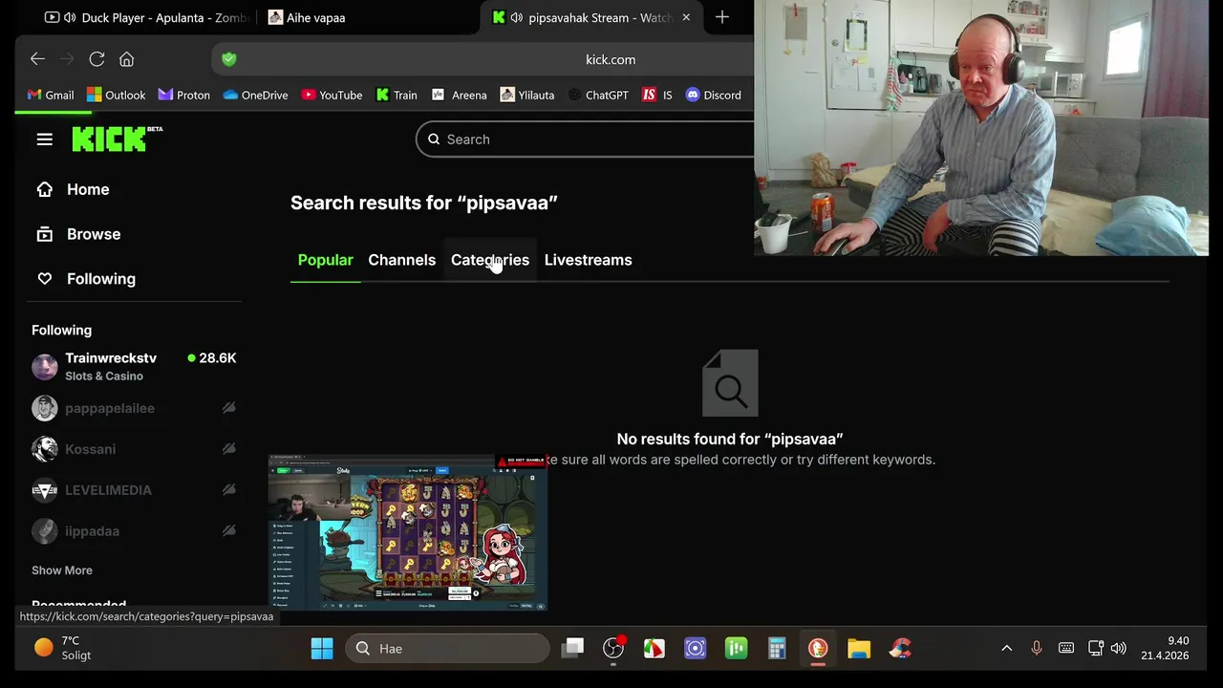Open a new browser tab

coord(722,17)
